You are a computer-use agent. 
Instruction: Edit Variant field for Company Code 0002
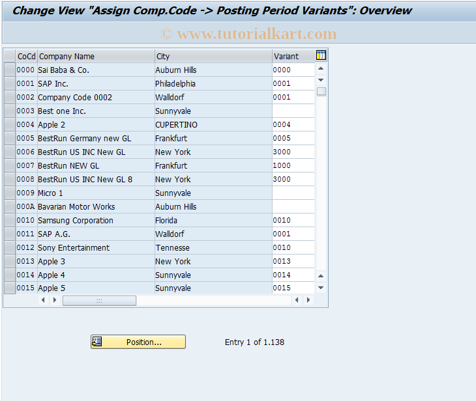(293, 97)
